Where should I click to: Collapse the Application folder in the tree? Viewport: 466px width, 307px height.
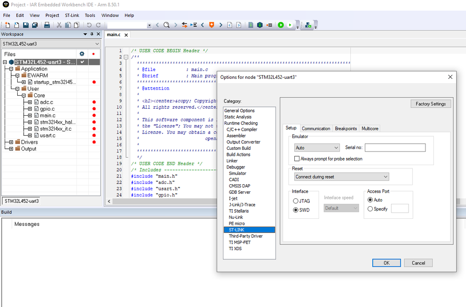click(x=11, y=69)
